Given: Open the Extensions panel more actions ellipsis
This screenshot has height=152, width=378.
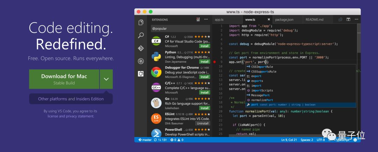Looking at the screenshot, I should coord(206,19).
